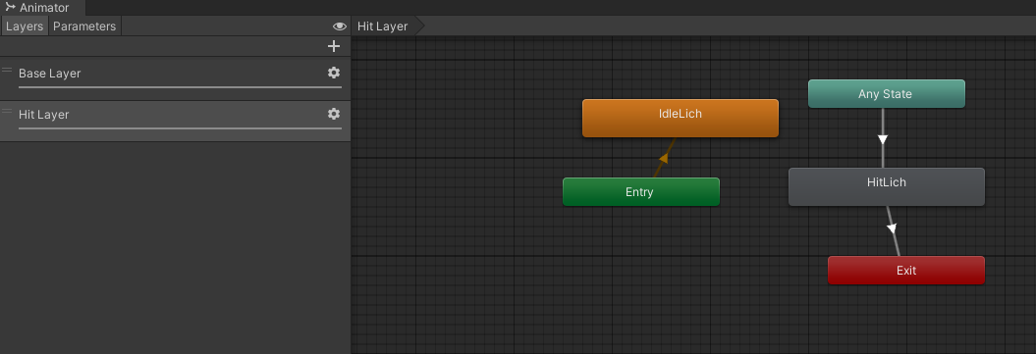Select the Any State to HitLich transition arrow
Image resolution: width=1036 pixels, height=354 pixels.
(882, 139)
